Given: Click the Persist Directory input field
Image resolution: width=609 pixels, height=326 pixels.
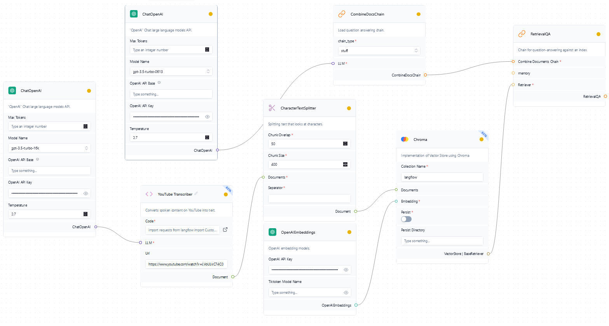Looking at the screenshot, I should point(442,241).
